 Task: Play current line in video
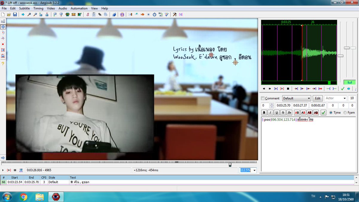[9, 170]
